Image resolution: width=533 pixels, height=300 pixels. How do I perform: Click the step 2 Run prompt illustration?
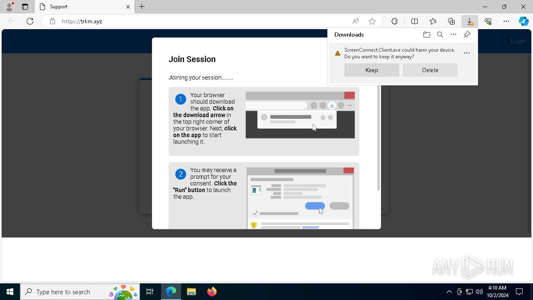(300, 198)
